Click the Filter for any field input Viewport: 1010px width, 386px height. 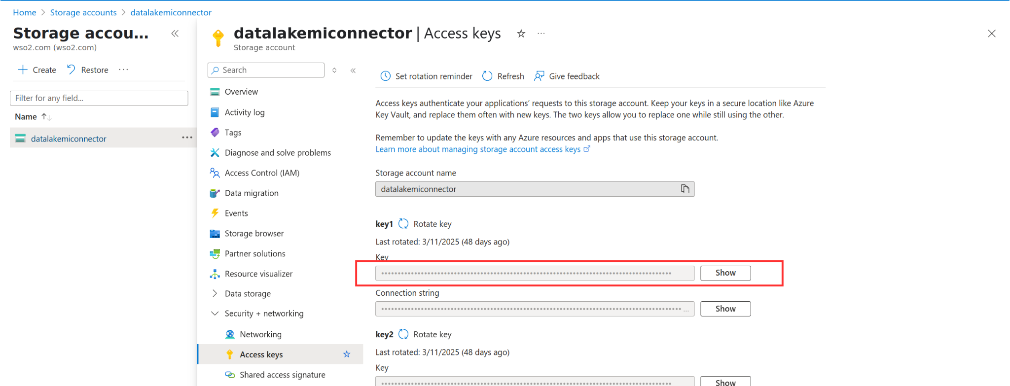(x=99, y=98)
